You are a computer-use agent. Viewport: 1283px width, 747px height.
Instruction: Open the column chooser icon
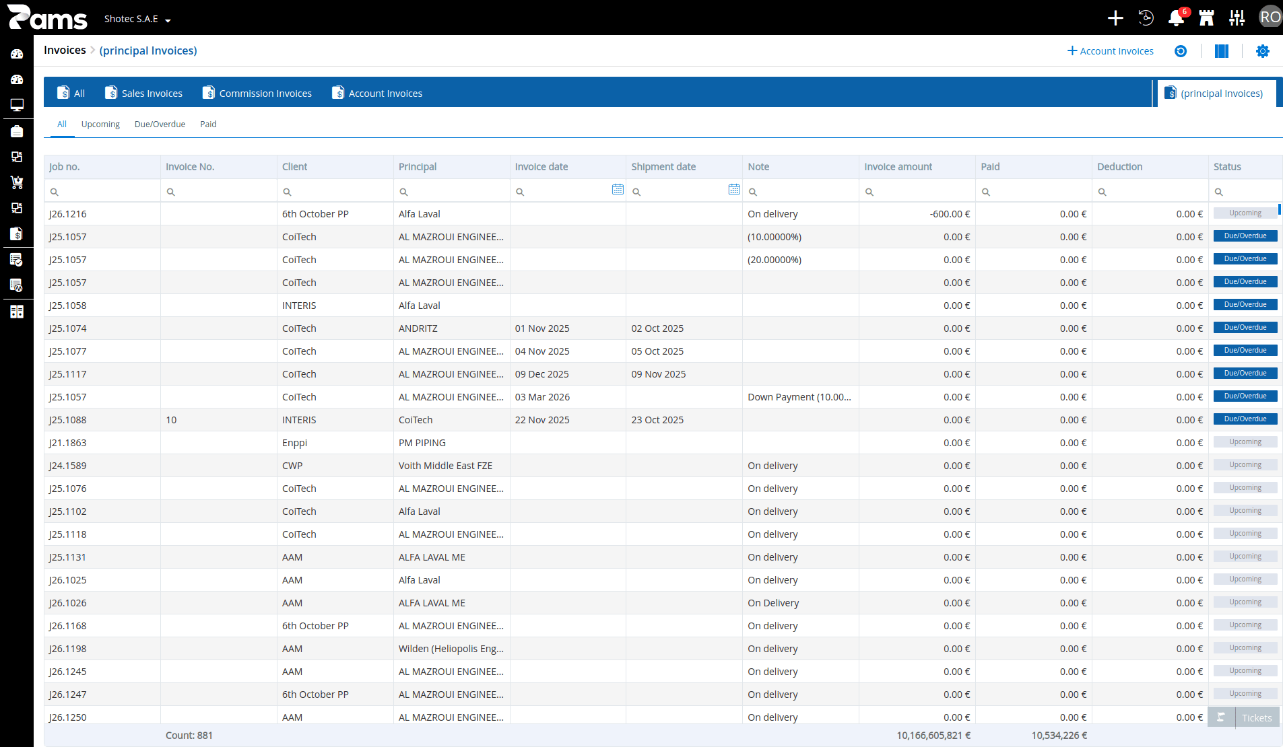coord(1222,51)
